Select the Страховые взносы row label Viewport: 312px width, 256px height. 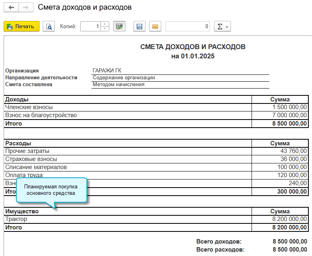click(x=31, y=159)
